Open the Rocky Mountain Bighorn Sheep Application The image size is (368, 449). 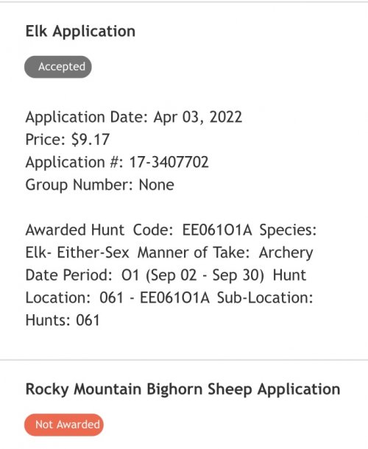click(183, 389)
